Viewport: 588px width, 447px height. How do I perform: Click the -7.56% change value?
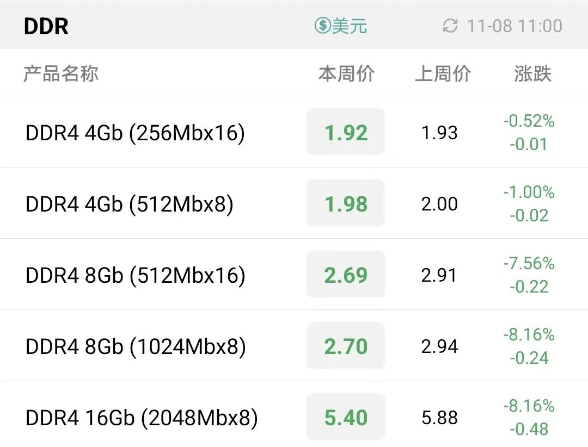click(x=529, y=263)
